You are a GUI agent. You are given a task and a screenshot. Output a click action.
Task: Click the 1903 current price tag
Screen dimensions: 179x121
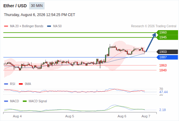(167, 52)
